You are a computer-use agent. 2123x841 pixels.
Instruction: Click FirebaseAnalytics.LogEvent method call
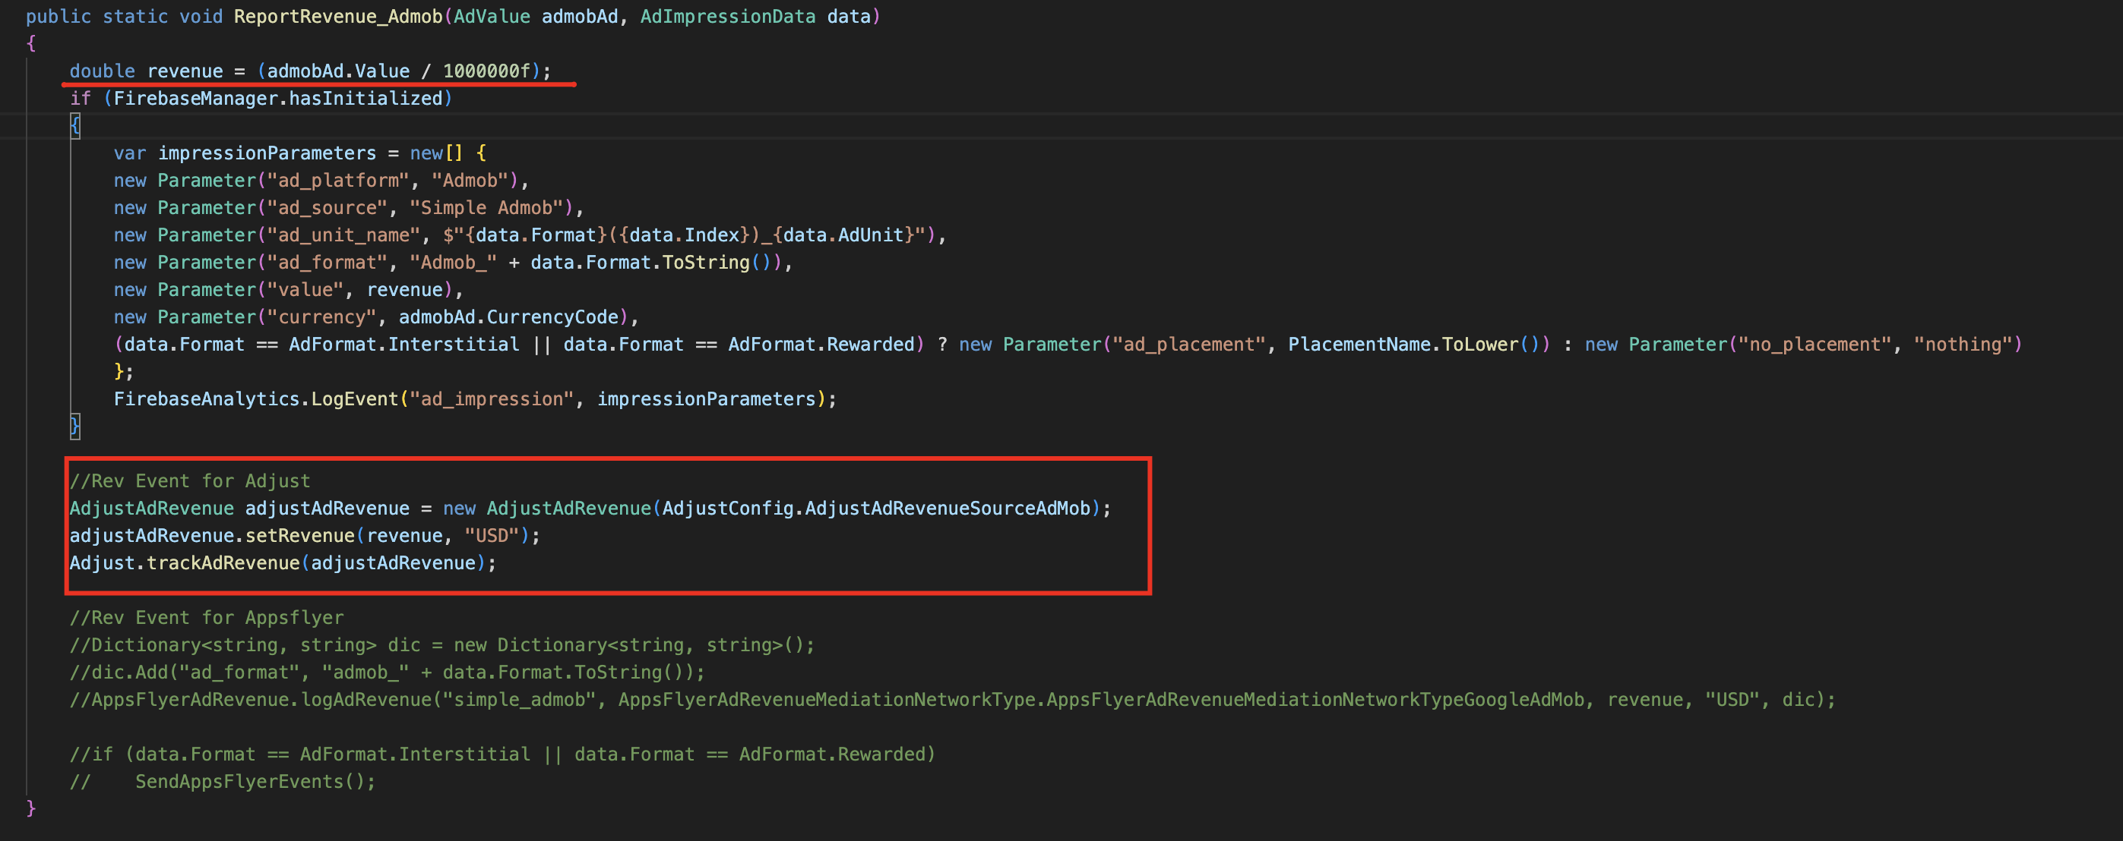pyautogui.click(x=255, y=398)
